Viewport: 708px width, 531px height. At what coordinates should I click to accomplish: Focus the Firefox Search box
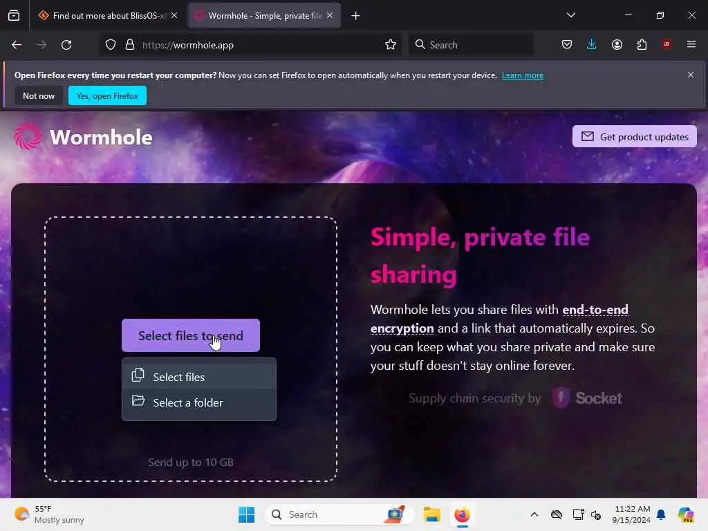471,45
